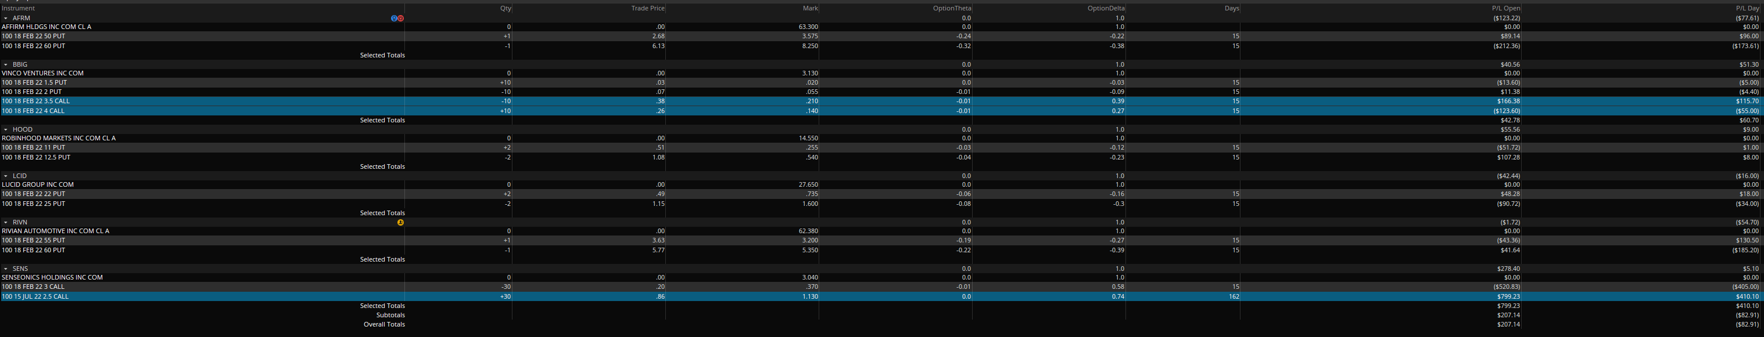Viewport: 1764px width, 337px height.
Task: Click the $278.40 P/L Open on the SENS header
Action: (1508, 269)
